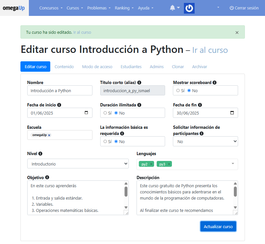Remove the omegaUp school tag
Screen dimensions: 265x244
click(x=49, y=135)
